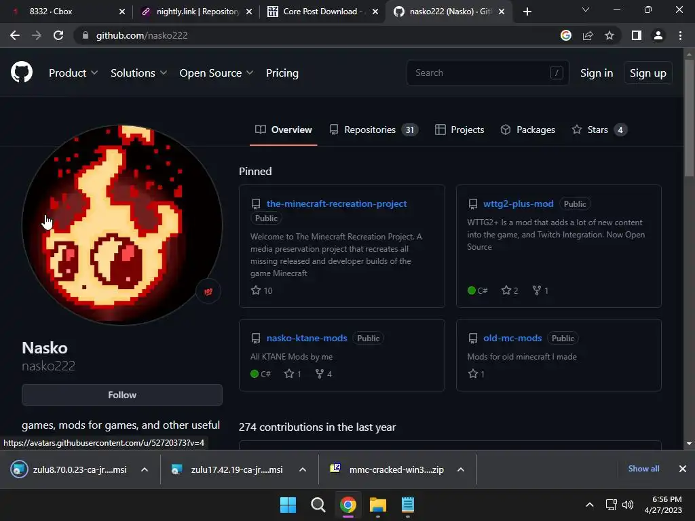Open the browser side panel icon
This screenshot has height=521, width=695.
coord(637,35)
